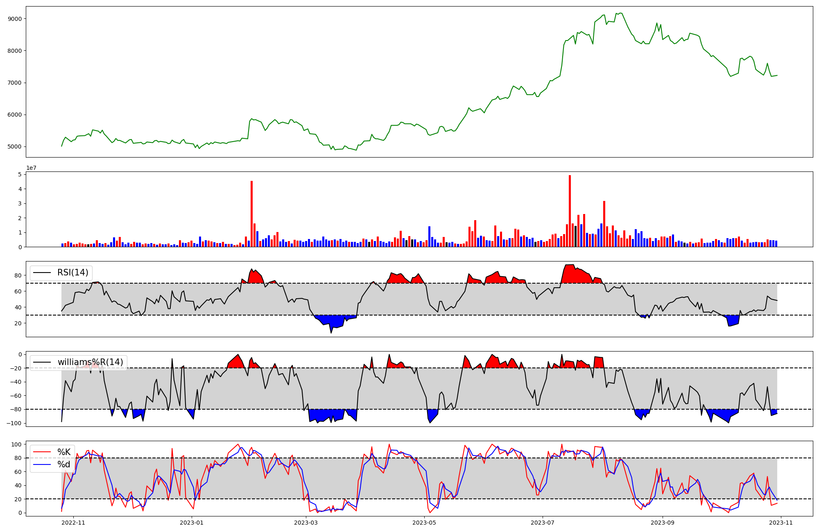Click the 2023-03 date tick label

(x=306, y=523)
